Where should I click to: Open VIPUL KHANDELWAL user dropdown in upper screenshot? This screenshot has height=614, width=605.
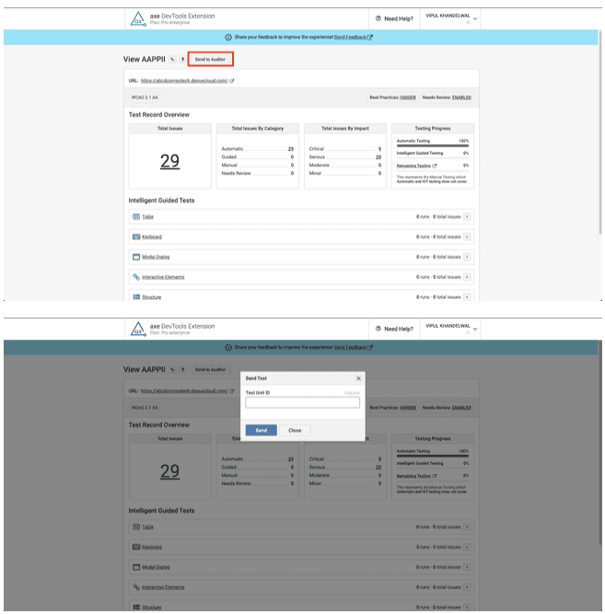tap(451, 18)
